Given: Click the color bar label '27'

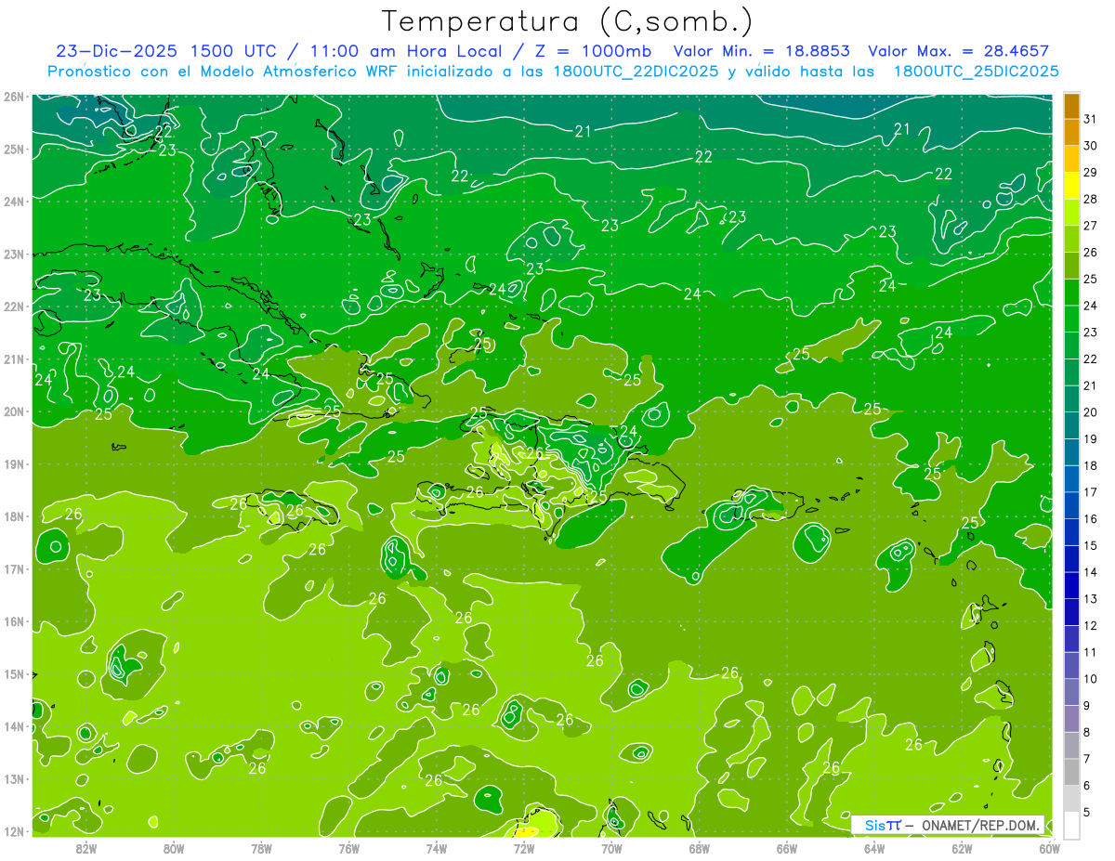Looking at the screenshot, I should pyautogui.click(x=1090, y=226).
